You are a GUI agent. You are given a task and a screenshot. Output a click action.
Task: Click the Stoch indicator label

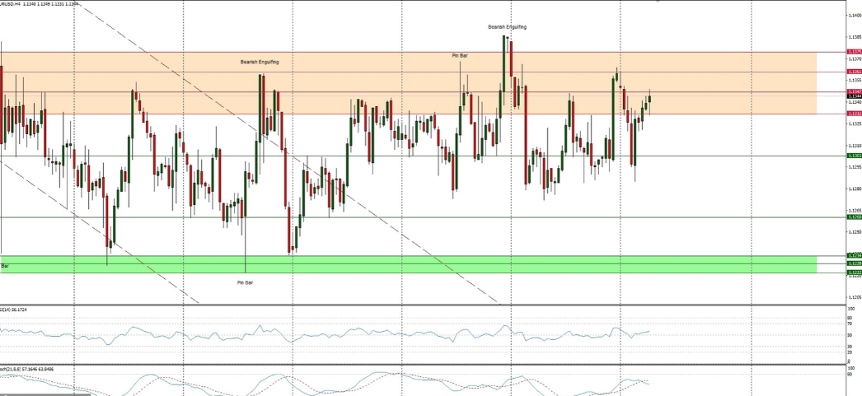coord(18,369)
